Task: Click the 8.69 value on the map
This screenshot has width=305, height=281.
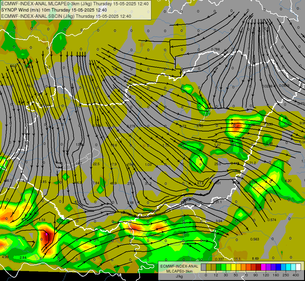Action: (255, 259)
